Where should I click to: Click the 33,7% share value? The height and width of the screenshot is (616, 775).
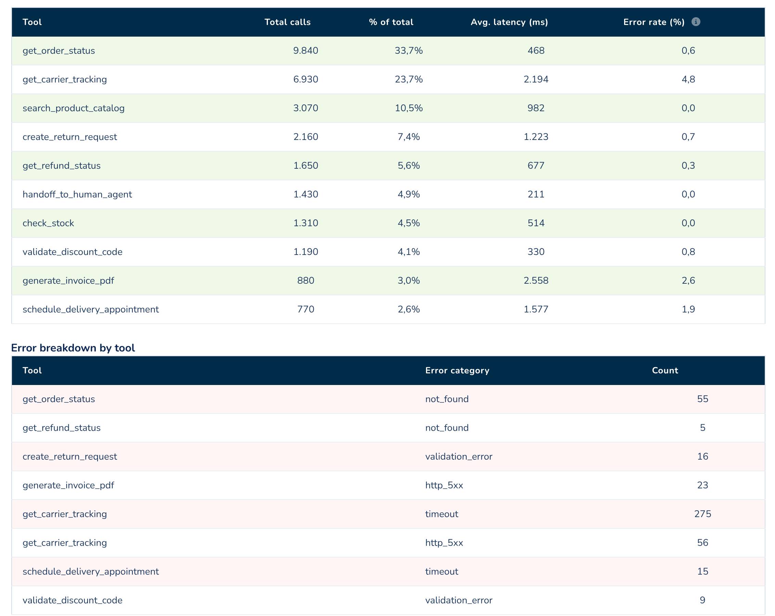point(409,51)
